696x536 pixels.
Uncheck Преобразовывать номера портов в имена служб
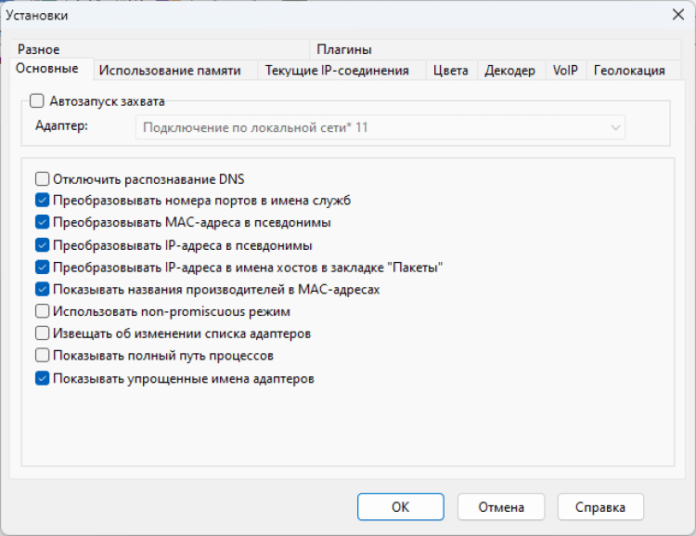tap(42, 201)
